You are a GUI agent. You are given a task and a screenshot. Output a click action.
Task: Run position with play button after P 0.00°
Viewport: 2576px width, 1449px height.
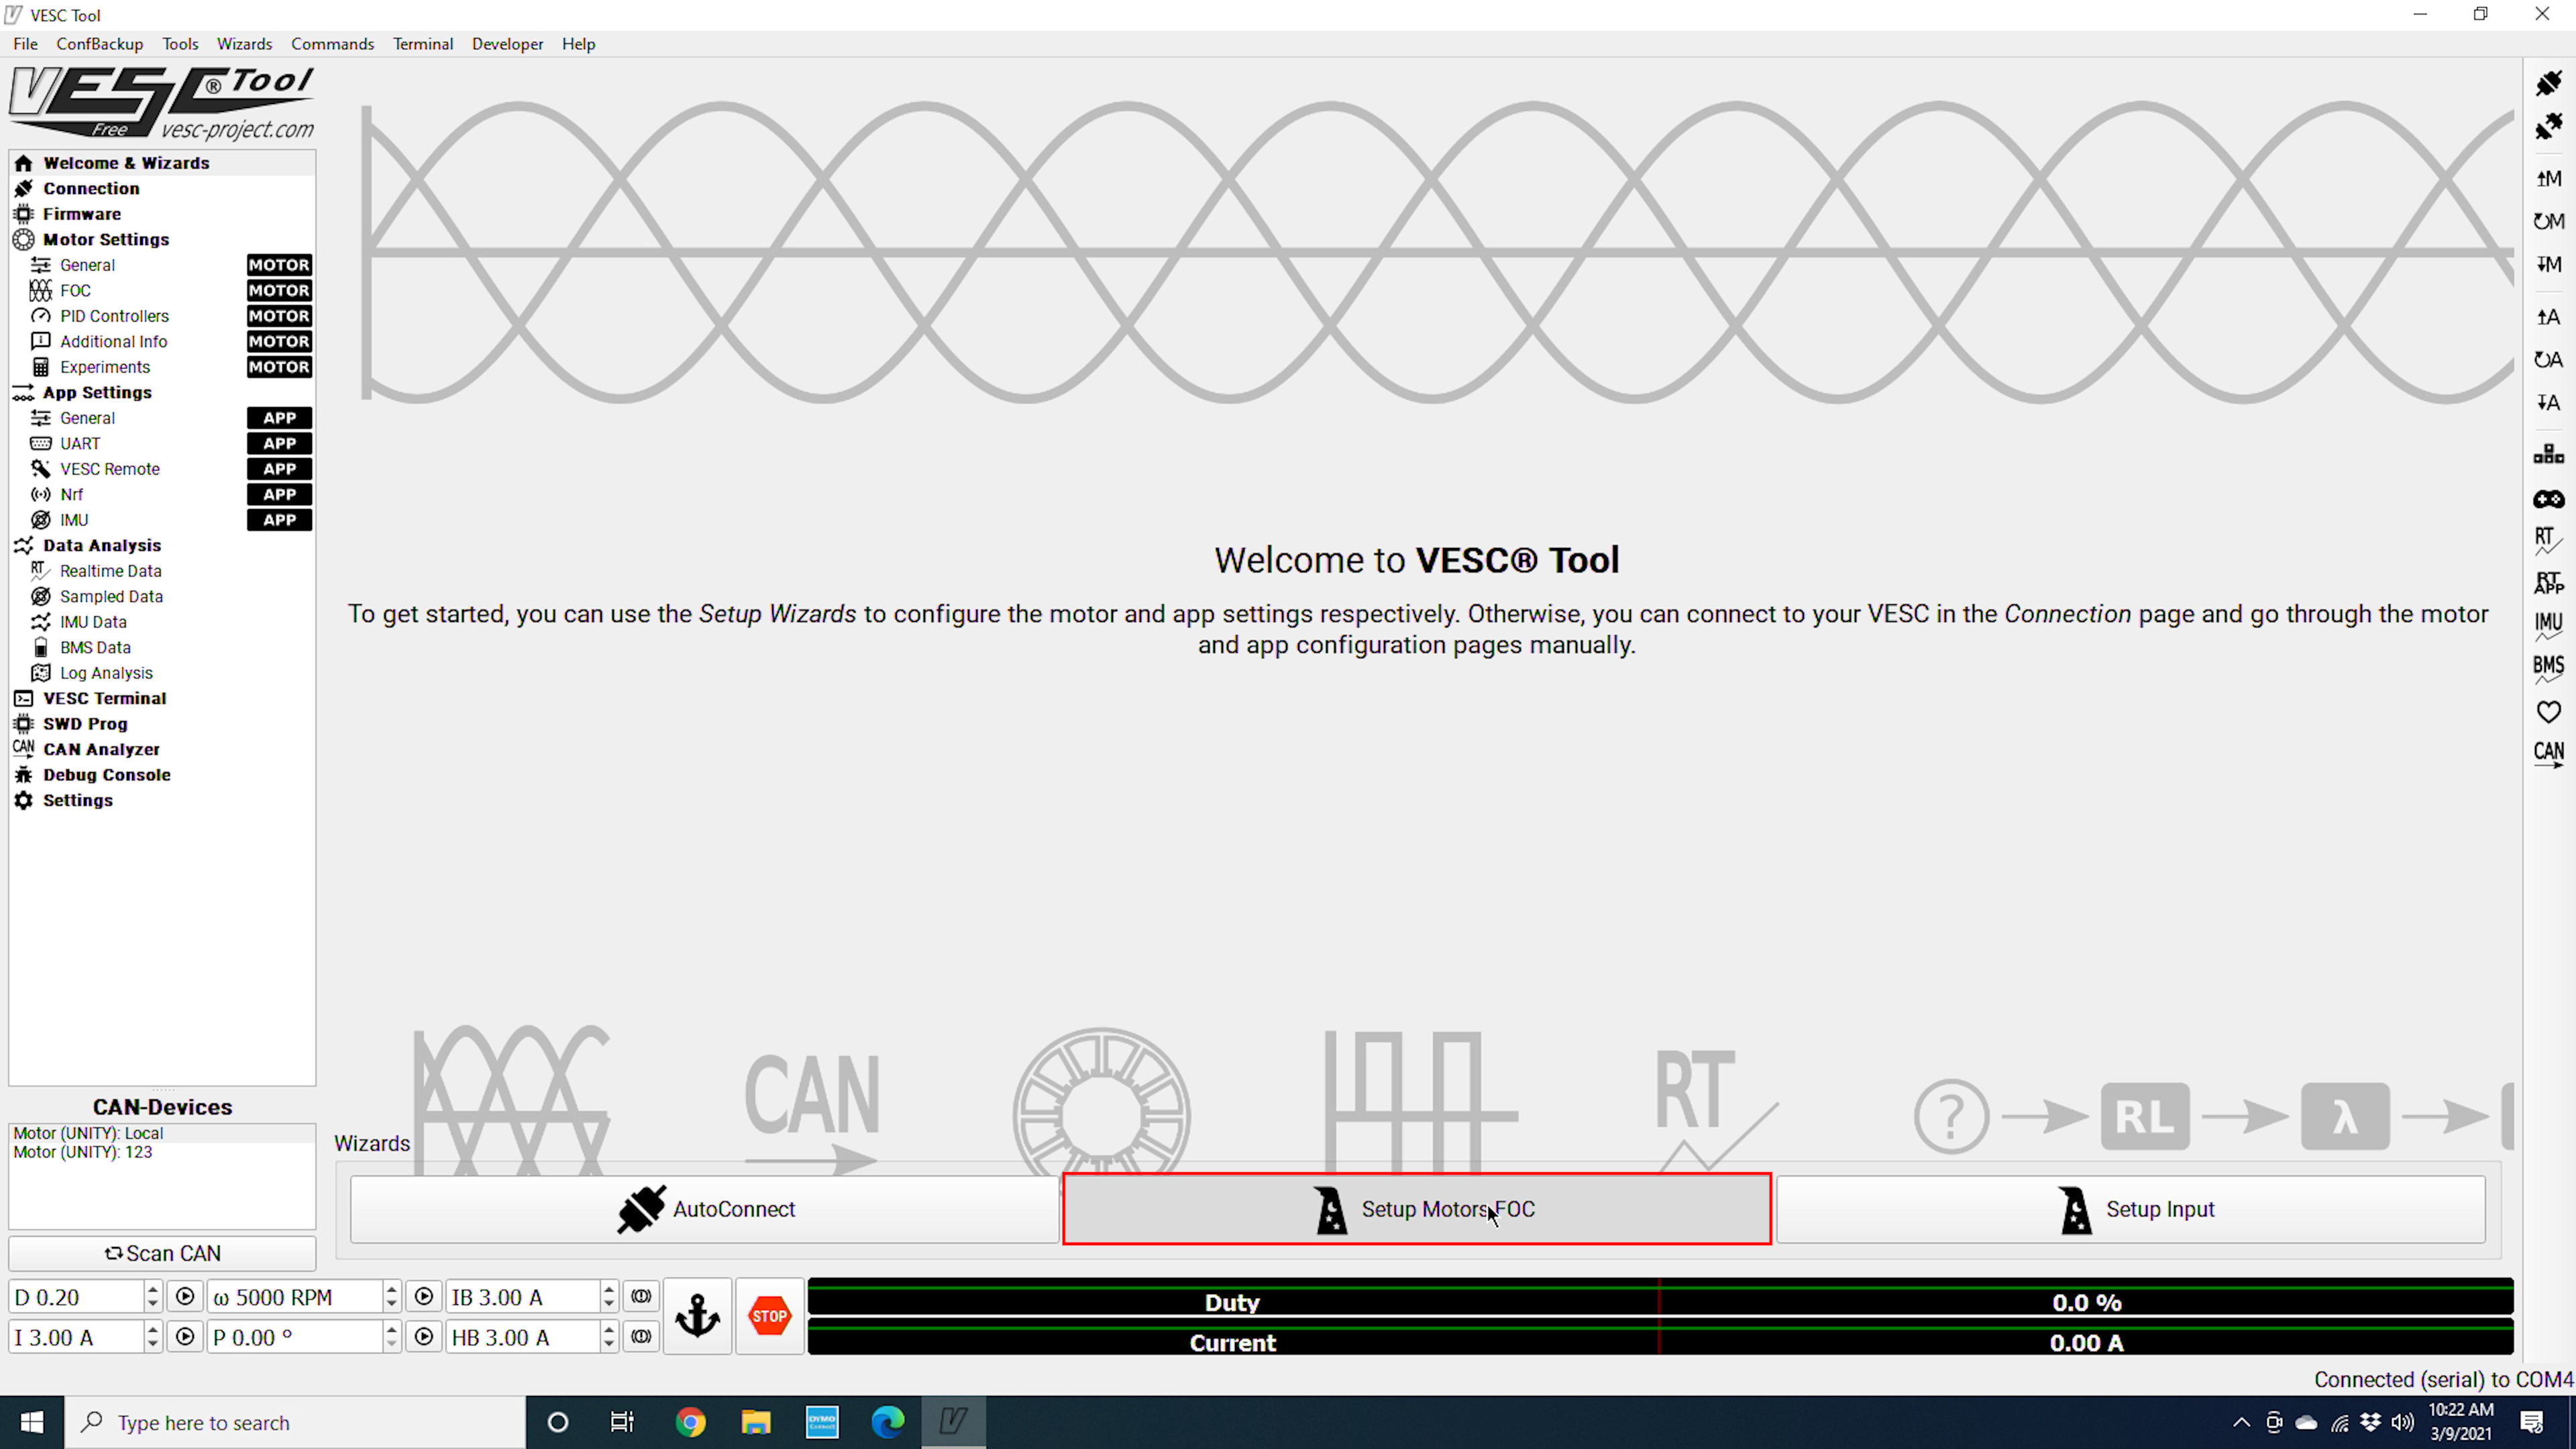pyautogui.click(x=424, y=1336)
